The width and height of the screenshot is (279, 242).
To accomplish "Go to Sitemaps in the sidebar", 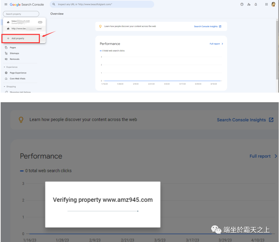I will pos(14,53).
